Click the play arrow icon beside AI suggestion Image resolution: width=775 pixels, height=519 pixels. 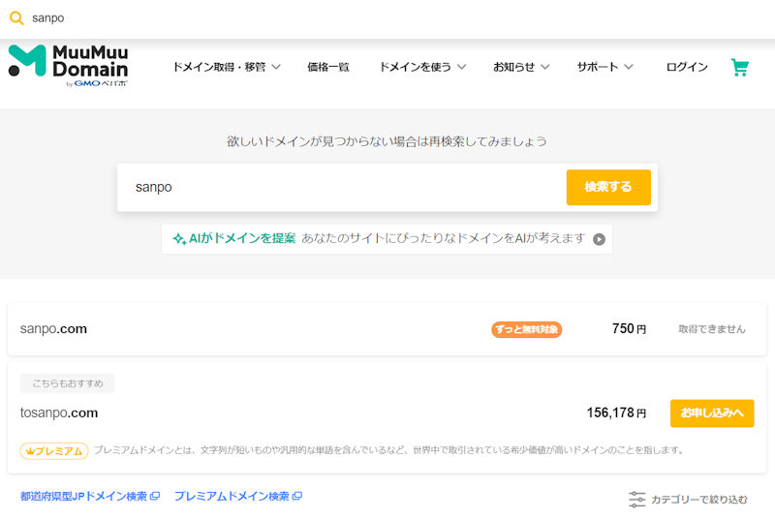point(599,239)
